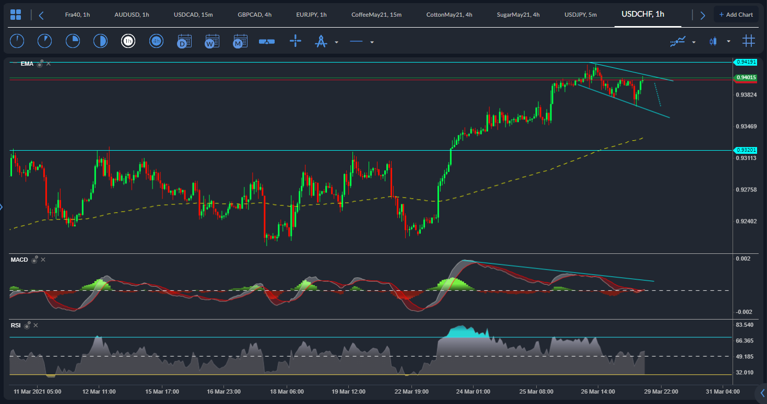Click the 0.94191 price line label

click(x=745, y=62)
